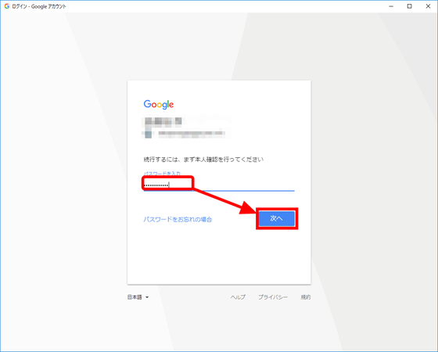
Task: Click the Google logo in the sign-in card
Action: coord(159,105)
